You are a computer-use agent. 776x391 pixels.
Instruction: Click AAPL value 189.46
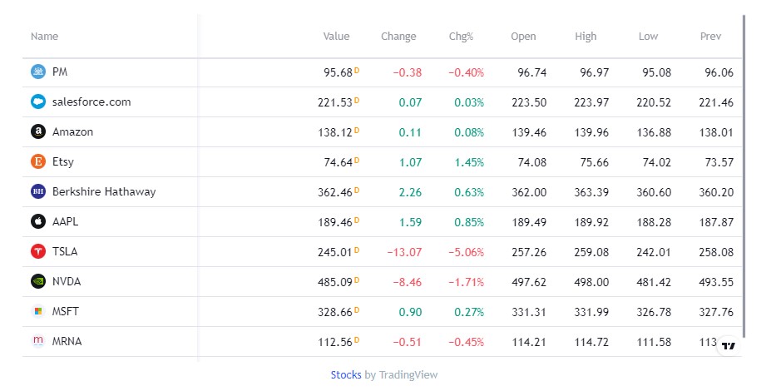tap(335, 222)
